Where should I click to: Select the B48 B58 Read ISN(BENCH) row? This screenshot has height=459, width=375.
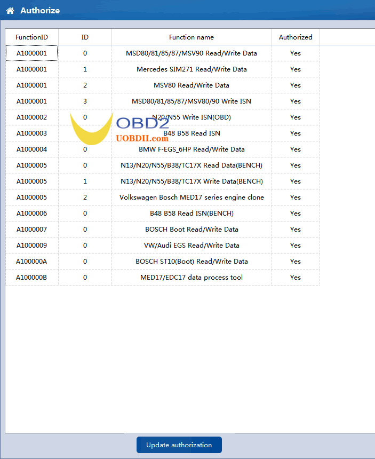(163, 213)
